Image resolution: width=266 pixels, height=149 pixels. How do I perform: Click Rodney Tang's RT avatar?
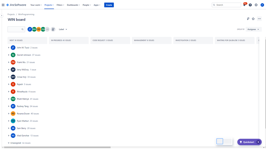coord(13,106)
